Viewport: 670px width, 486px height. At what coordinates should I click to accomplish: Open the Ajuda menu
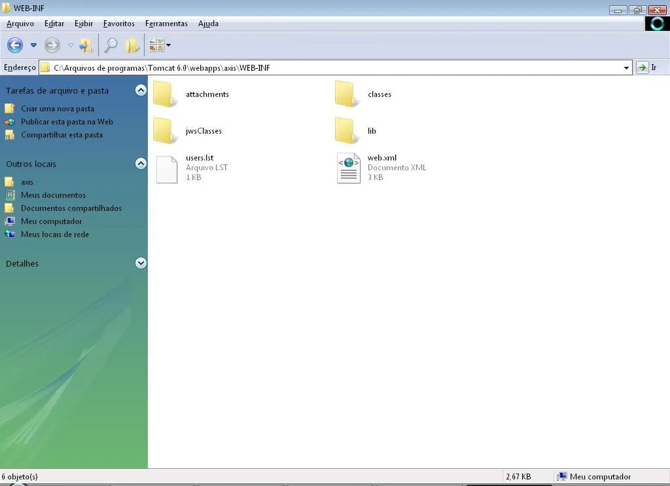(208, 24)
